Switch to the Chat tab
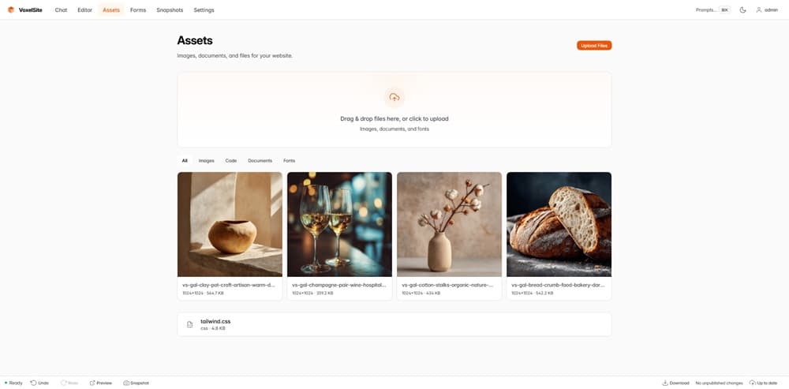 click(x=61, y=10)
